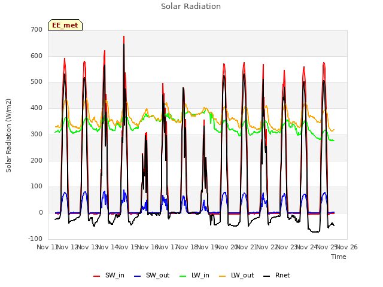This screenshot has height=287, width=383.
Task: Click the Nov 22 x-axis label
Action: coord(268,247)
